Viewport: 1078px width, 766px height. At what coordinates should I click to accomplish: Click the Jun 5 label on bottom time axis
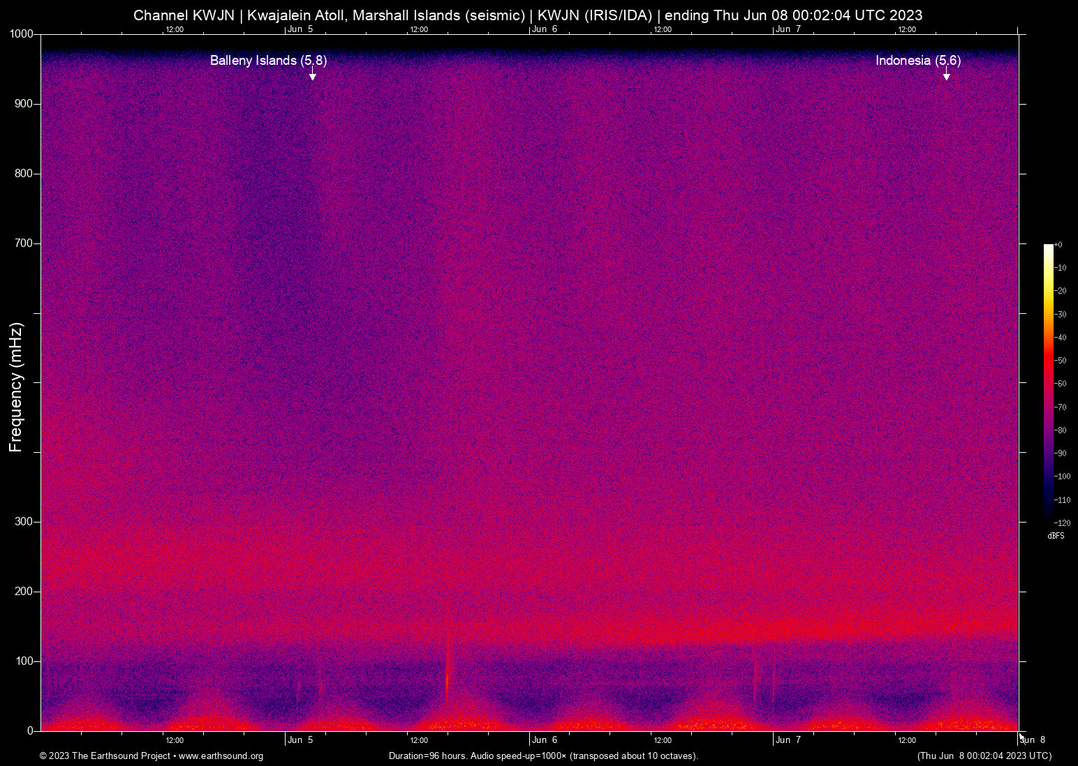pyautogui.click(x=300, y=740)
